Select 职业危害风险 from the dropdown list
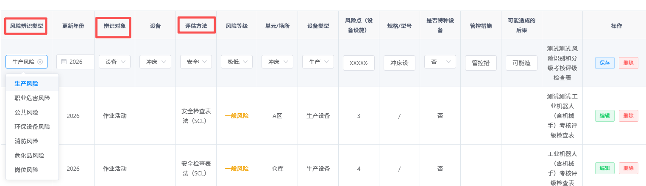Screen dimensions: 646x186 pyautogui.click(x=32, y=98)
